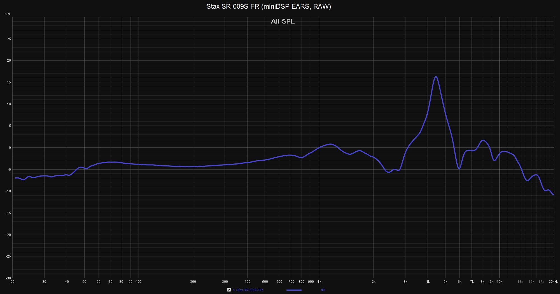The image size is (560, 294).
Task: Click the 500 Hz frequency axis label
Action: point(265,282)
